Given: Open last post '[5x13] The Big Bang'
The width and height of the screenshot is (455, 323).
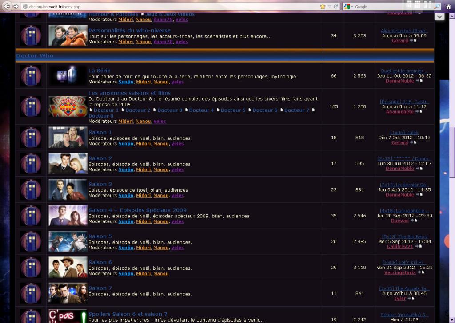Looking at the screenshot, I should [x=404, y=236].
